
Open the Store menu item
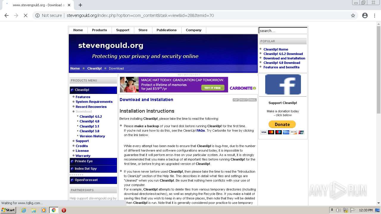143,30
